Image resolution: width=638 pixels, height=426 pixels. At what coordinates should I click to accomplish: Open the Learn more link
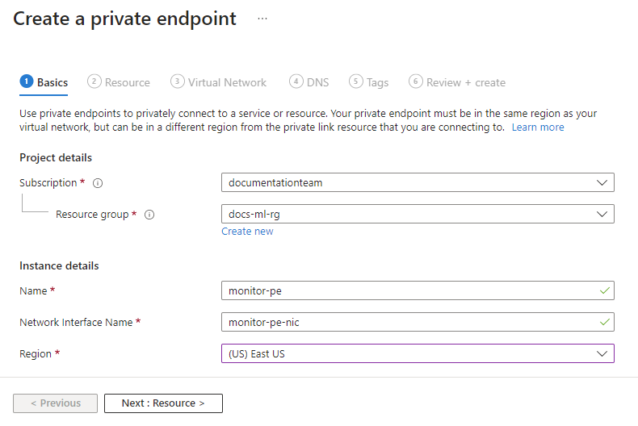coord(538,127)
